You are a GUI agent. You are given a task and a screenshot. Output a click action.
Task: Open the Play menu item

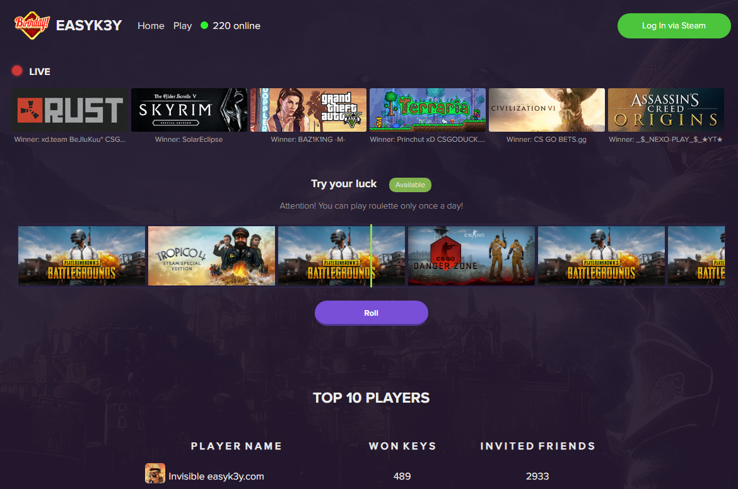[183, 26]
